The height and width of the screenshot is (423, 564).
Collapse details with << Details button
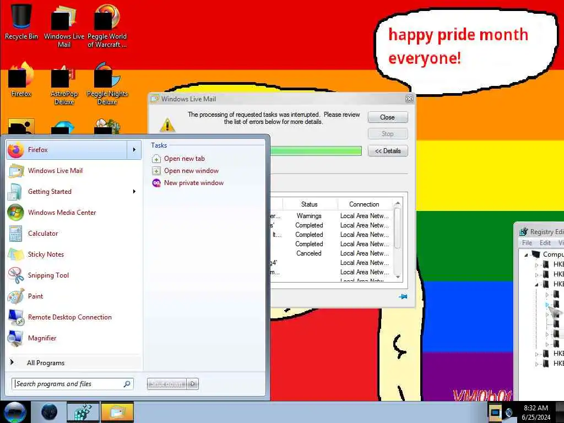(x=388, y=151)
